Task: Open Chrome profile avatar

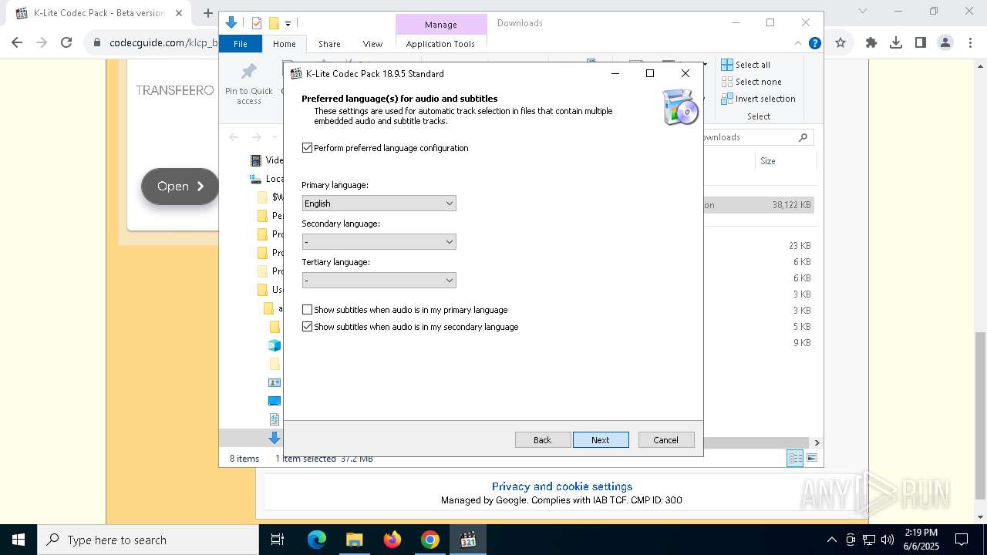Action: point(945,43)
